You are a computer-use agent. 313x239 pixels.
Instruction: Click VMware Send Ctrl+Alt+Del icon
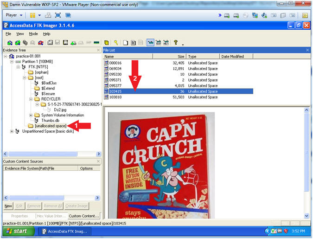point(48,15)
